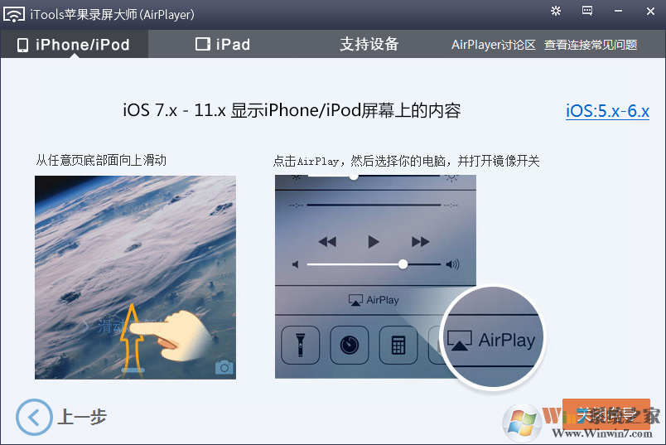Viewport: 666px width, 445px height.
Task: Open the AirPlayer讨论区 link
Action: (x=493, y=45)
